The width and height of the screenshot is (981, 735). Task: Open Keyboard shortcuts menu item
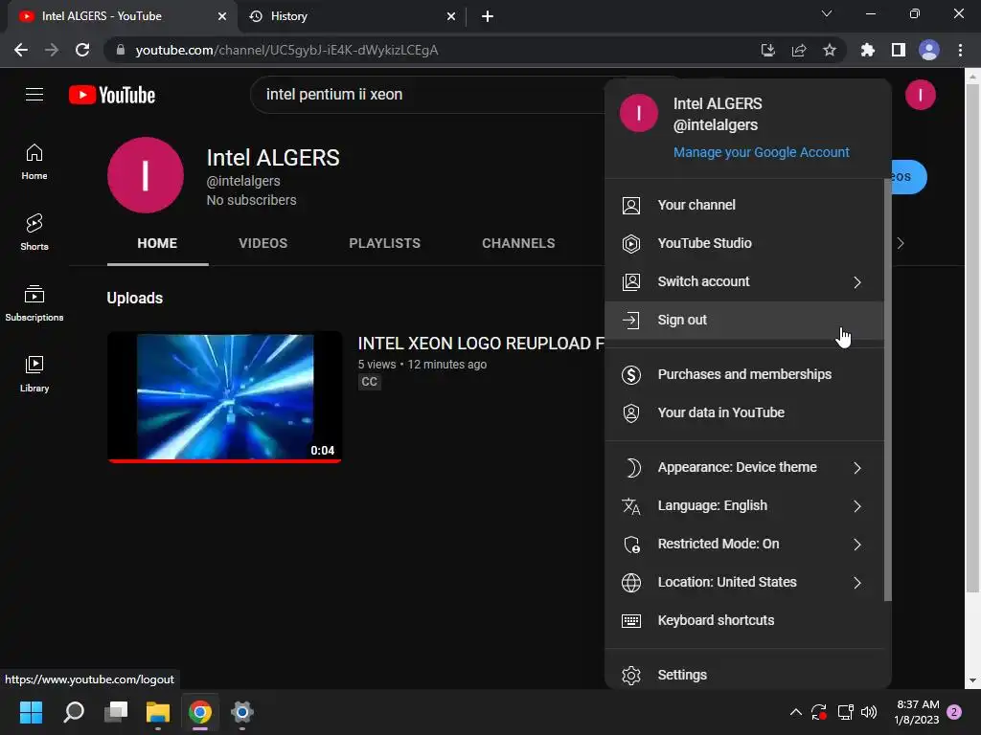(743, 620)
